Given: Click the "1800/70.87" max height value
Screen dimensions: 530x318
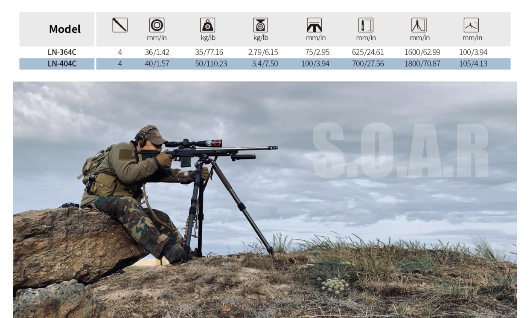Looking at the screenshot, I should (422, 64).
